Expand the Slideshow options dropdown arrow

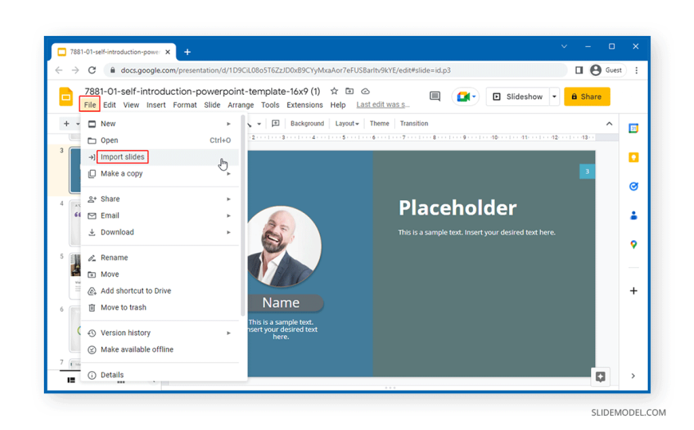(x=554, y=97)
